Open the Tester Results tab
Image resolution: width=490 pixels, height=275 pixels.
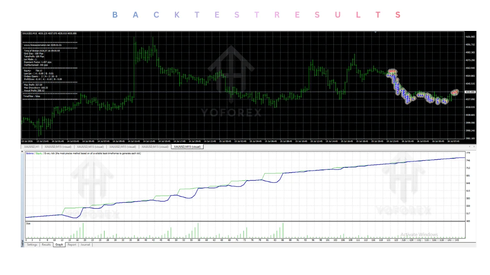point(46,244)
